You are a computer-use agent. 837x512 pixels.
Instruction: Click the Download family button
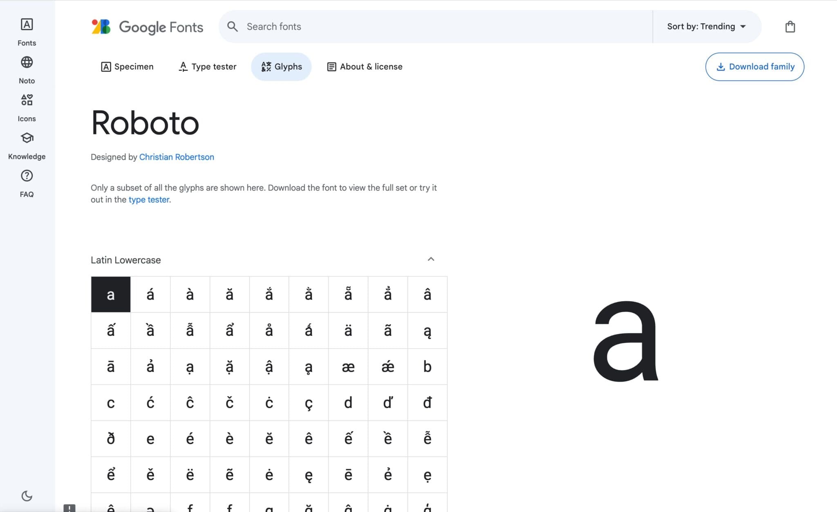[754, 67]
